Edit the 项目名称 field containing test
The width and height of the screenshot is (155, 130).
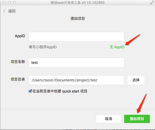76,63
